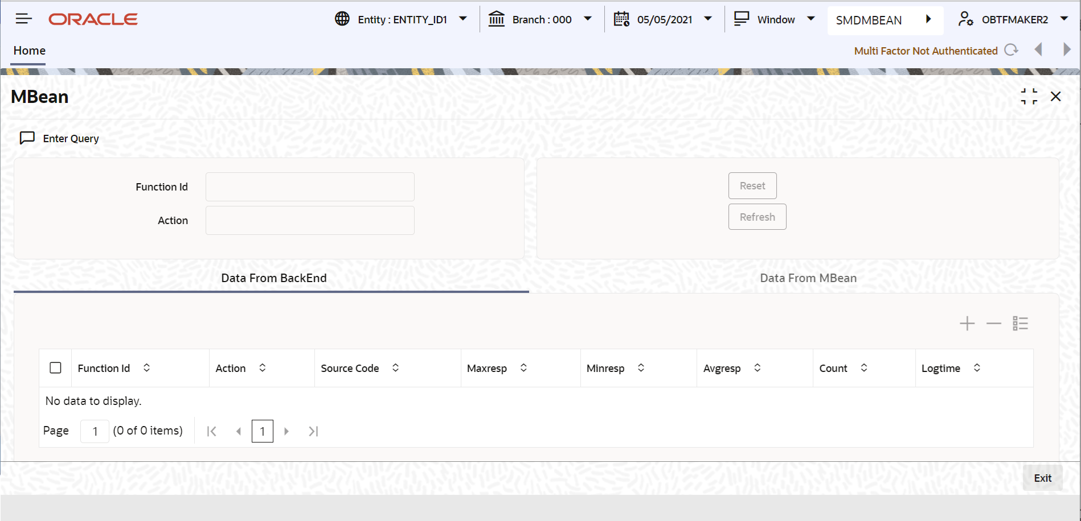The width and height of the screenshot is (1081, 521).
Task: Open the Entity : ENTITY_ID1 dropdown
Action: pyautogui.click(x=464, y=19)
